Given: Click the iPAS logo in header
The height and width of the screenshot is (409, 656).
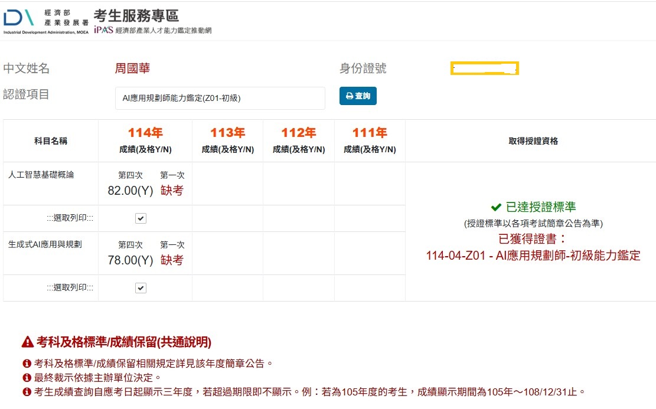Looking at the screenshot, I should point(103,30).
